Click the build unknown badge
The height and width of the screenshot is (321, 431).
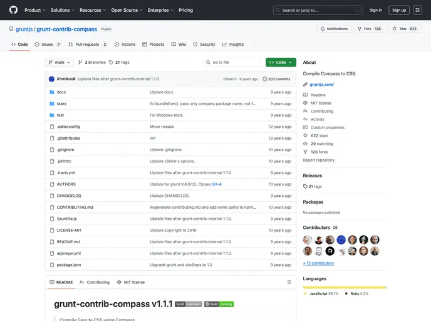[x=189, y=304]
